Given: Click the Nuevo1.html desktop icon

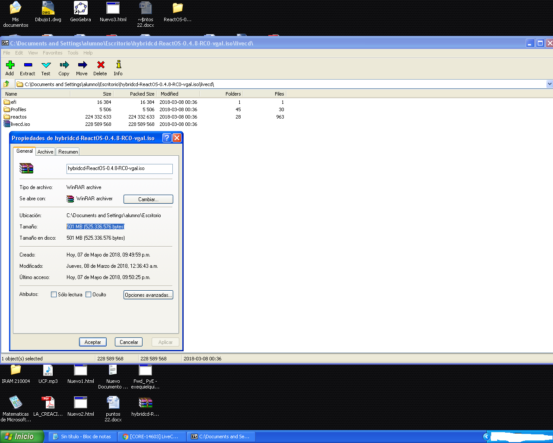Looking at the screenshot, I should (81, 374).
